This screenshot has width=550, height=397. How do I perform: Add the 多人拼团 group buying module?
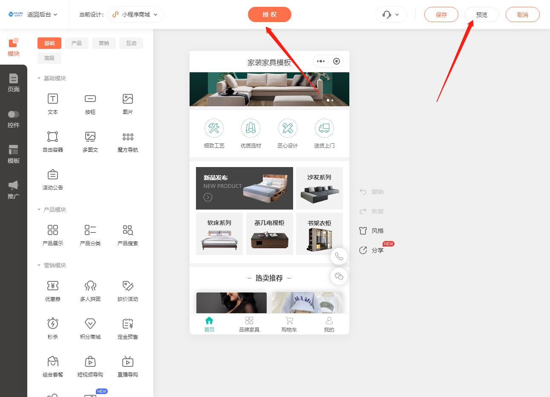pyautogui.click(x=90, y=291)
